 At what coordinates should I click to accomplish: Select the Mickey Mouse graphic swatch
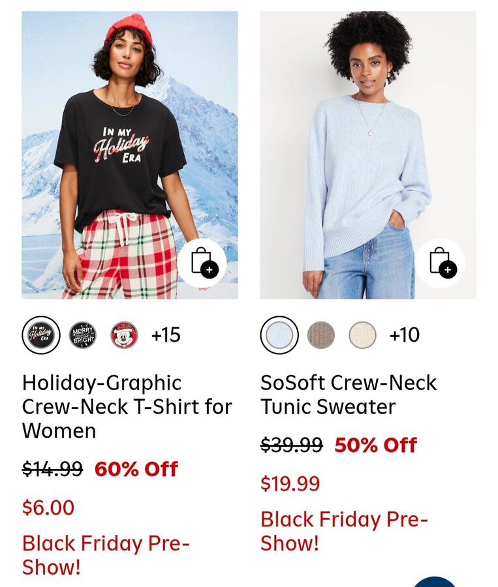pos(124,335)
